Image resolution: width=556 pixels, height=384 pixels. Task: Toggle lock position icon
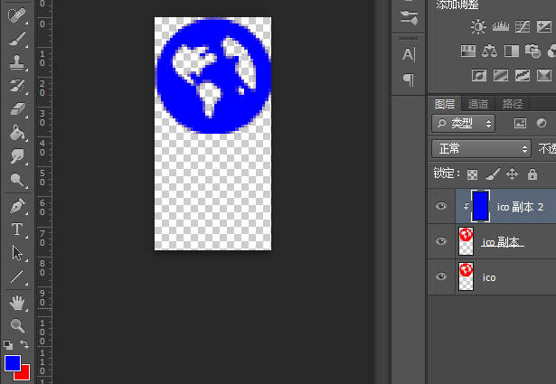click(x=512, y=174)
